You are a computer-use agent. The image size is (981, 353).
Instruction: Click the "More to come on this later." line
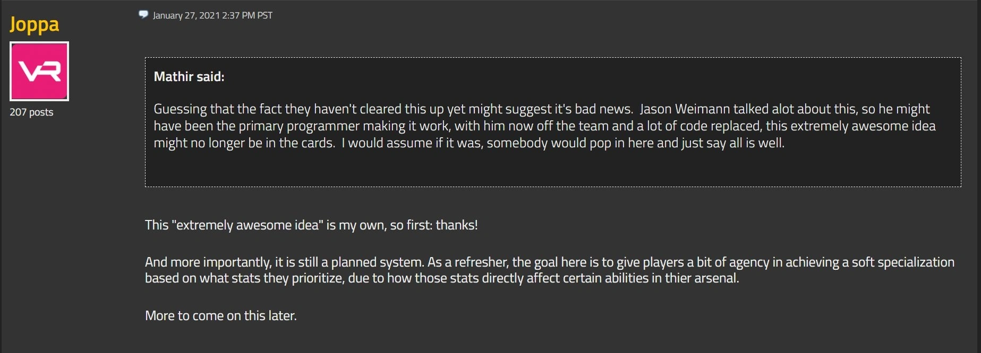pyautogui.click(x=221, y=316)
